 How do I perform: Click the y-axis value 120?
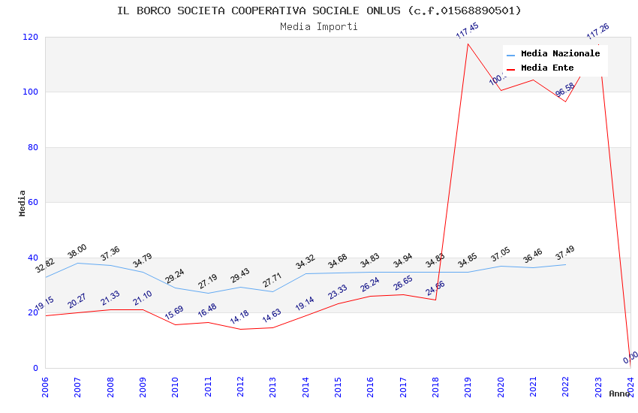(31, 37)
